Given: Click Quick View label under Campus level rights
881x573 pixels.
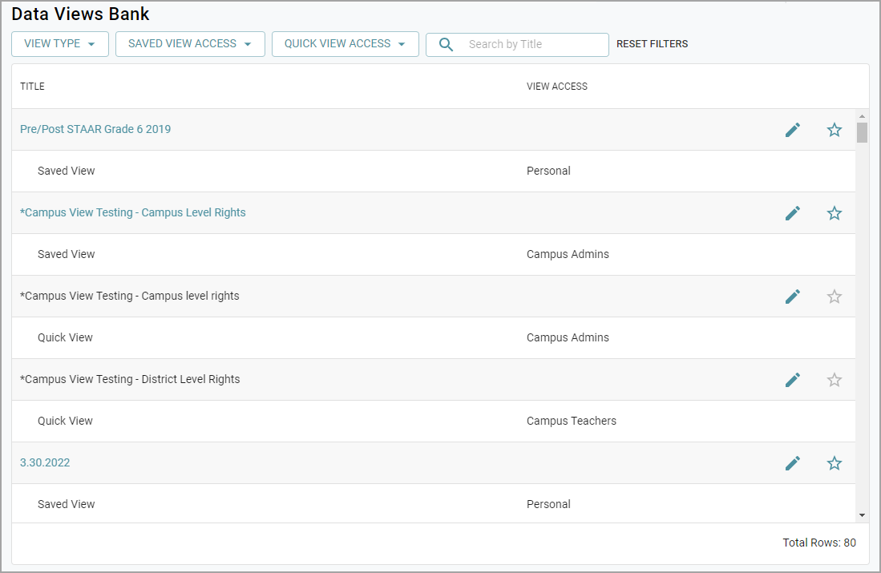Looking at the screenshot, I should (65, 337).
